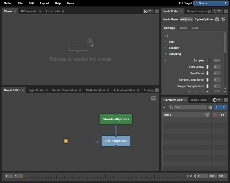Image resolution: width=230 pixels, height=183 pixels.
Task: Open the Tools menu
Action: [x=70, y=3]
